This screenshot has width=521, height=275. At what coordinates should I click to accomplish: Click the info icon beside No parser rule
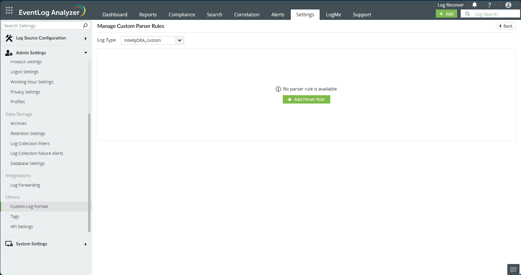tap(278, 89)
